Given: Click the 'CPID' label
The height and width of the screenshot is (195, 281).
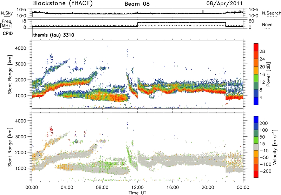Looking at the screenshot, I should point(8,33).
